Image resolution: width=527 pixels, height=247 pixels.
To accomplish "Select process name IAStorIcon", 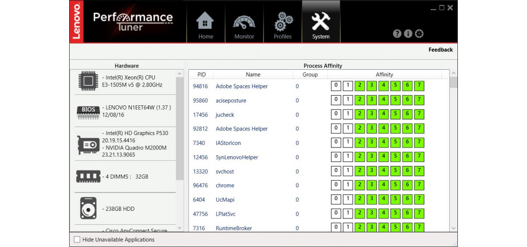I will point(228,143).
